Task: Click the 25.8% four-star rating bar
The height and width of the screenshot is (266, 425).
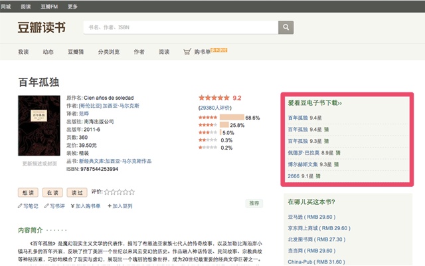Action: 224,125
